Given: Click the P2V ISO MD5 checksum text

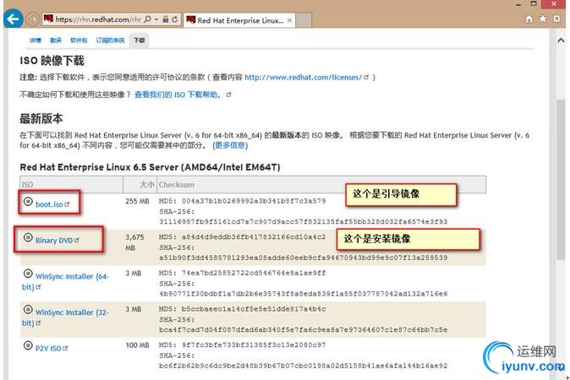Looking at the screenshot, I should pos(243,345).
